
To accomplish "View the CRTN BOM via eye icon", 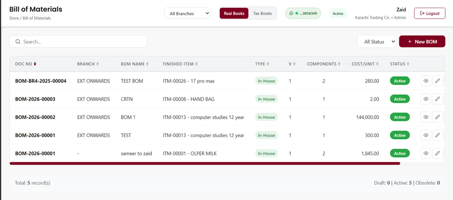I will click(426, 99).
